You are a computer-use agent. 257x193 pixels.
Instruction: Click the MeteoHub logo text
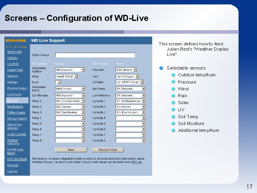pyautogui.click(x=16, y=41)
